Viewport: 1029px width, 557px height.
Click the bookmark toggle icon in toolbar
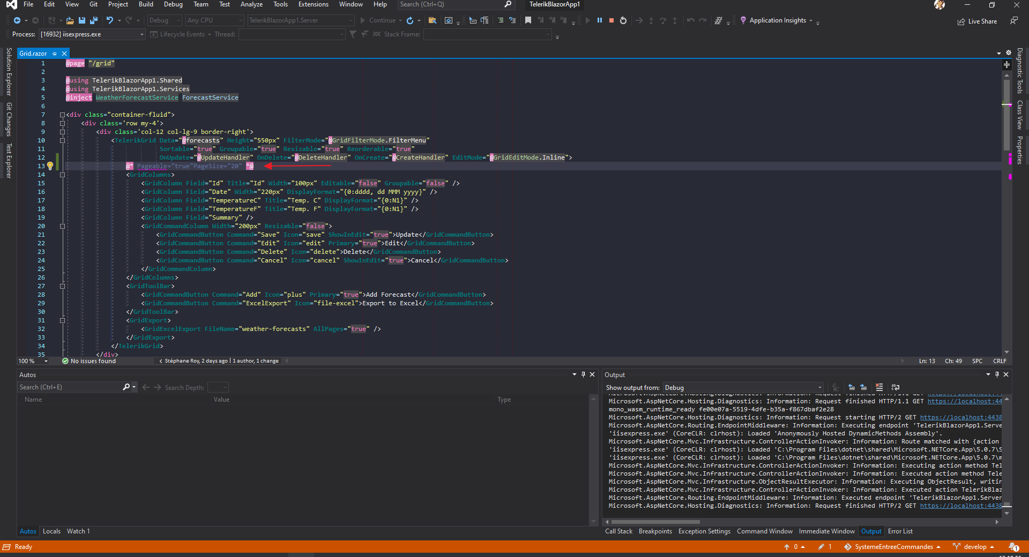click(528, 20)
